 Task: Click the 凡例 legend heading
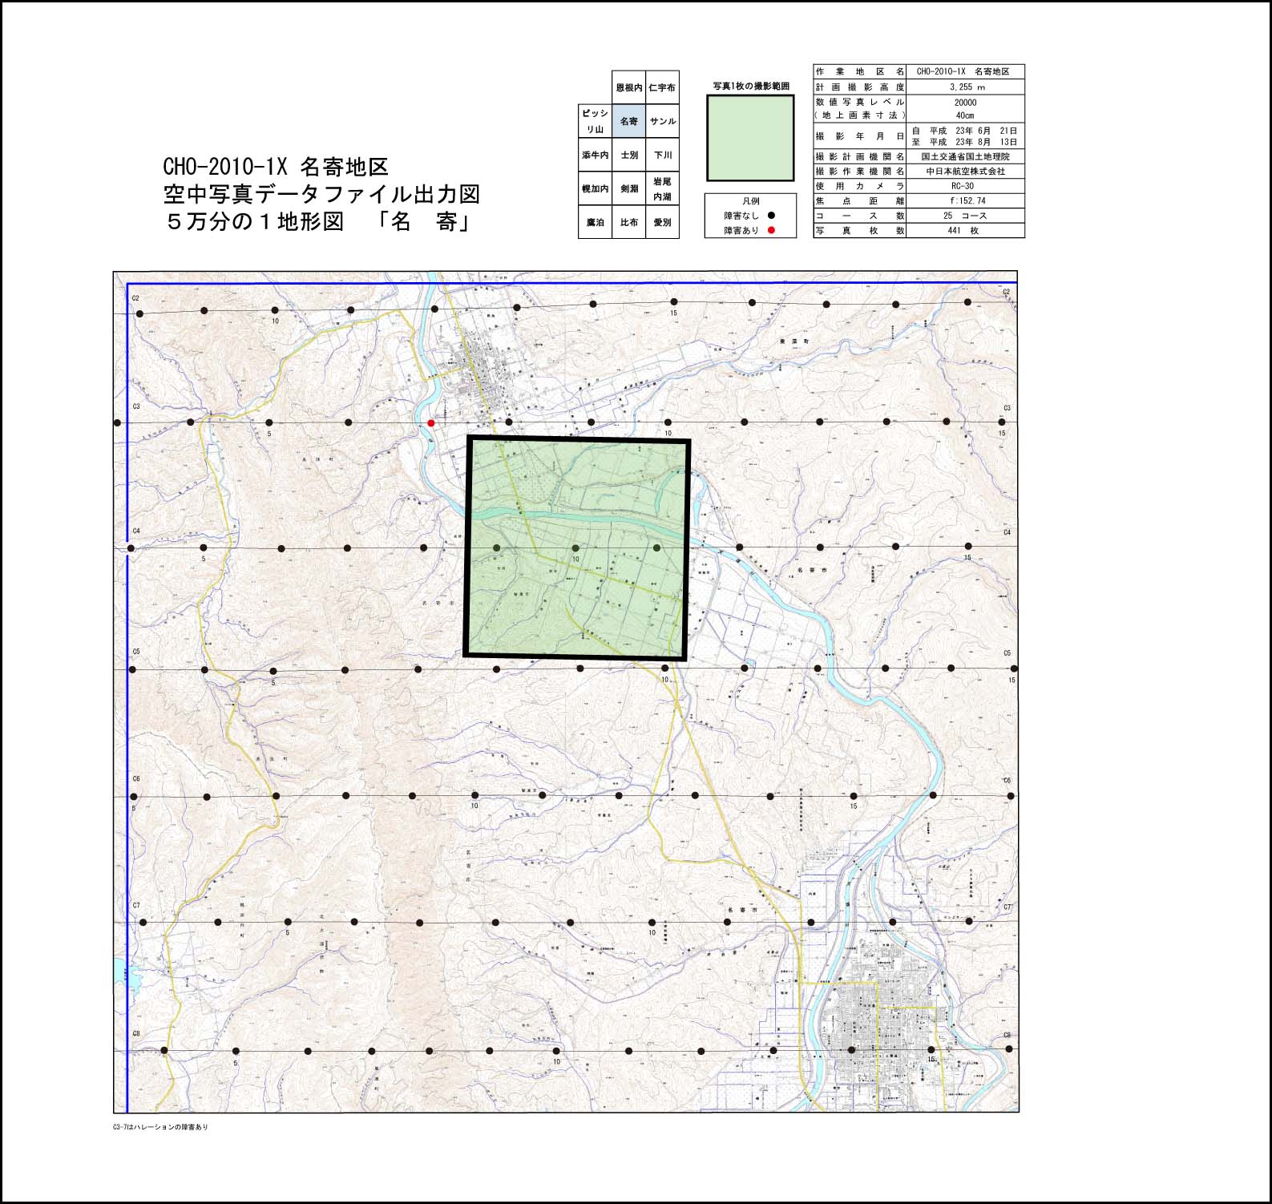click(750, 201)
